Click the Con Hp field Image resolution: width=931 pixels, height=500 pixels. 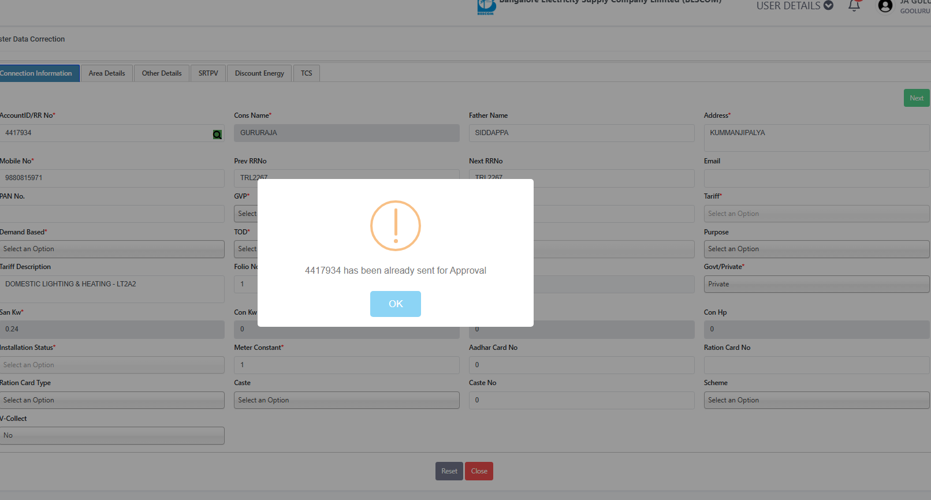click(817, 329)
